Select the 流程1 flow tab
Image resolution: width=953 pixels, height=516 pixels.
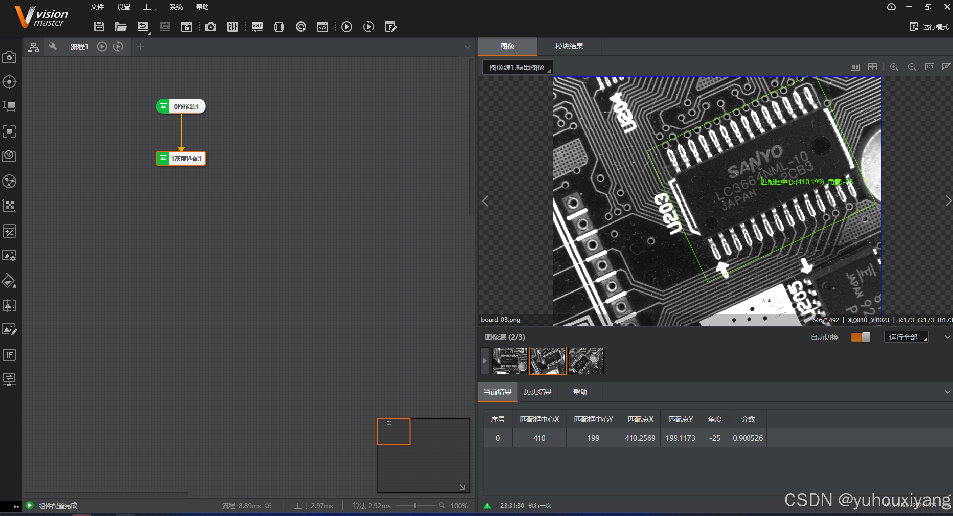pyautogui.click(x=79, y=47)
